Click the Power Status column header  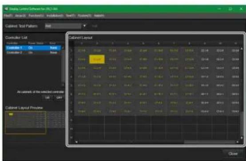pyautogui.click(x=36, y=43)
